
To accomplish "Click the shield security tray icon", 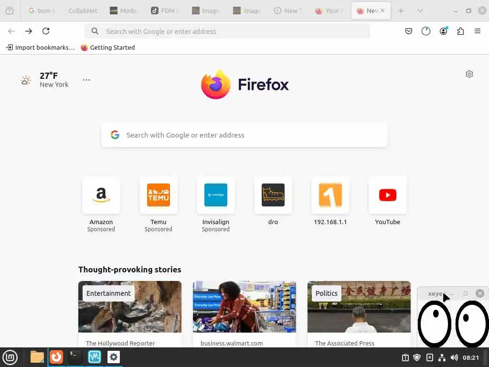I will point(417,357).
